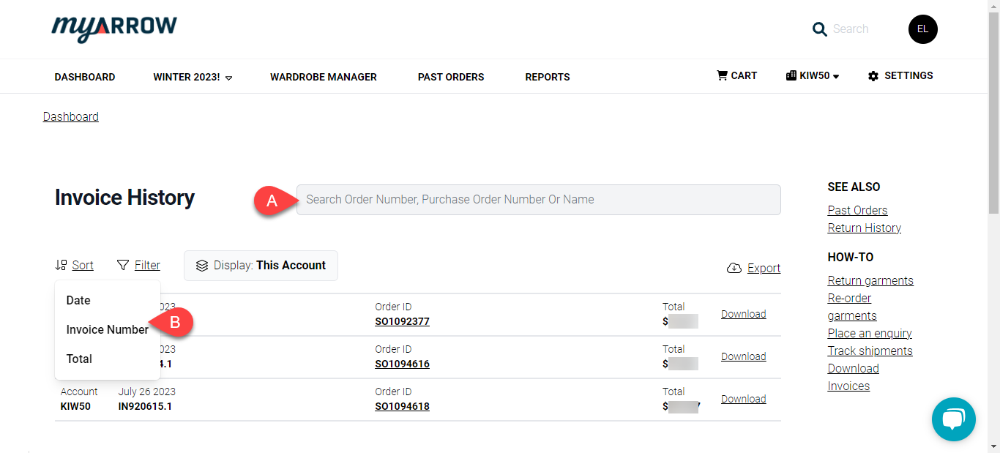Open the KIW50 account dropdown
This screenshot has height=453, width=1000.
pyautogui.click(x=813, y=76)
